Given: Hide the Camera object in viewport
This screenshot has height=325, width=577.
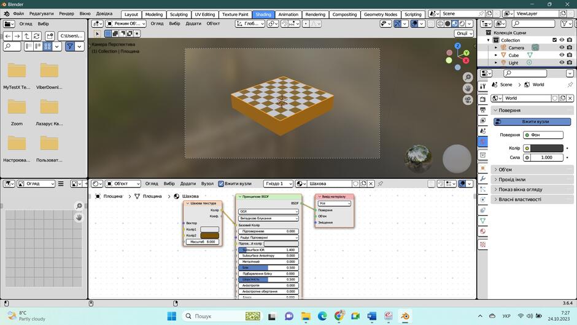Looking at the screenshot, I should tap(562, 47).
